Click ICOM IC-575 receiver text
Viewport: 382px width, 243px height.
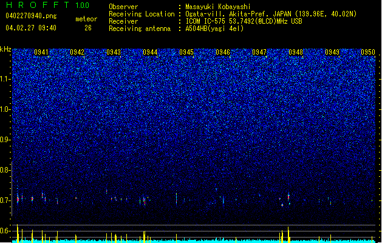tap(244, 21)
